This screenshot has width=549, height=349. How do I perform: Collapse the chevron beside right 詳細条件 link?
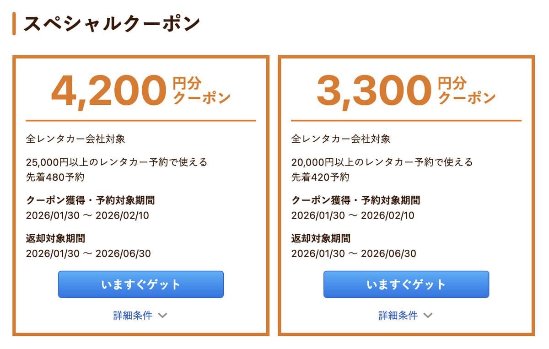tap(428, 315)
